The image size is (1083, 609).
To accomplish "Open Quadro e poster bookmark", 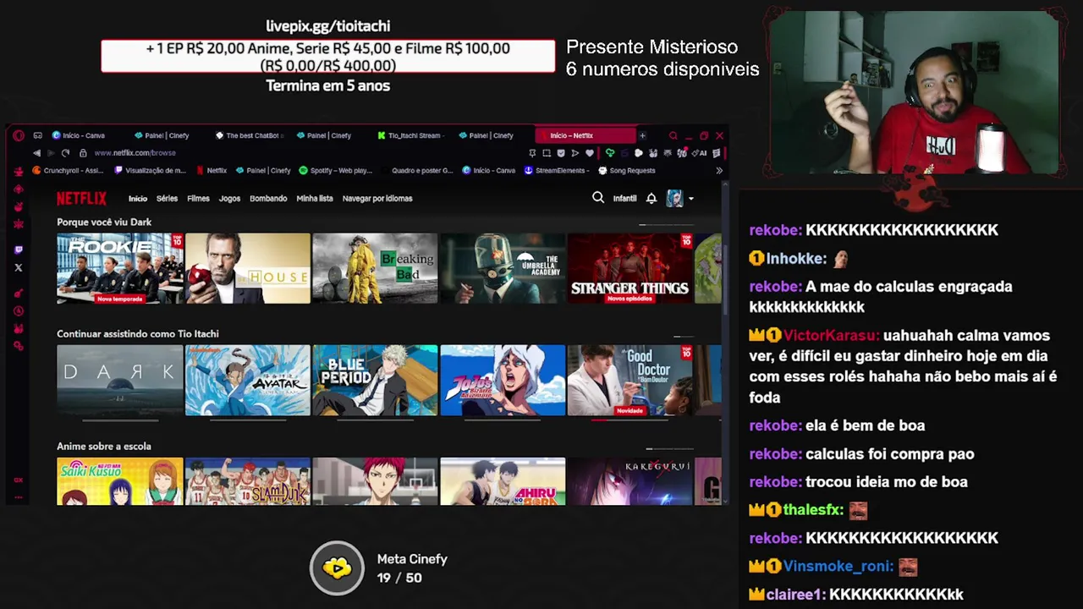I will (x=417, y=170).
